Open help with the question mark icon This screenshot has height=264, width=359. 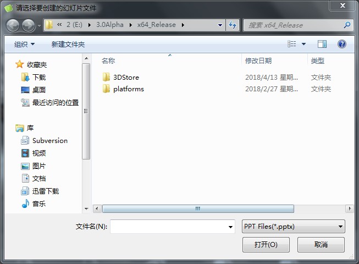click(x=342, y=44)
